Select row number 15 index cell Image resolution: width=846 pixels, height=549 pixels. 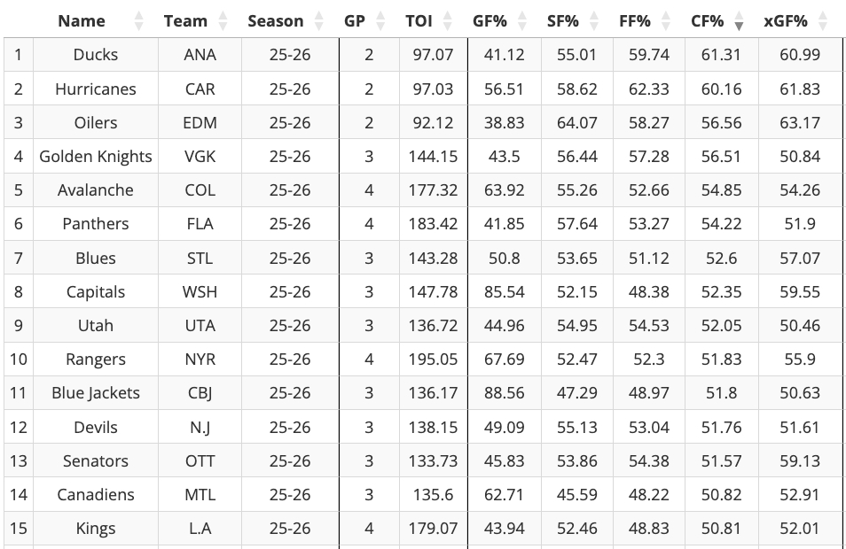[18, 529]
